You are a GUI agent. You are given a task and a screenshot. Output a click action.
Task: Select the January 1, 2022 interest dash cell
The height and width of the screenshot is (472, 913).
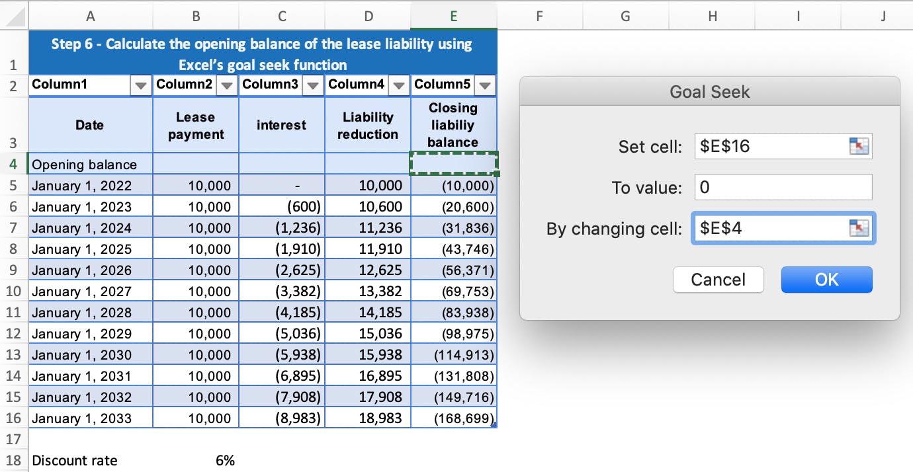click(282, 185)
